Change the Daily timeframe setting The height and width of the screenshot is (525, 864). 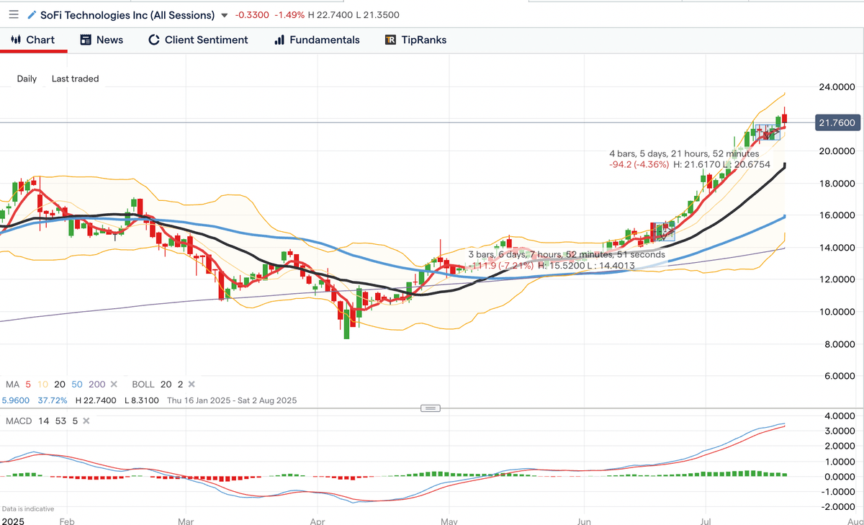pyautogui.click(x=27, y=78)
